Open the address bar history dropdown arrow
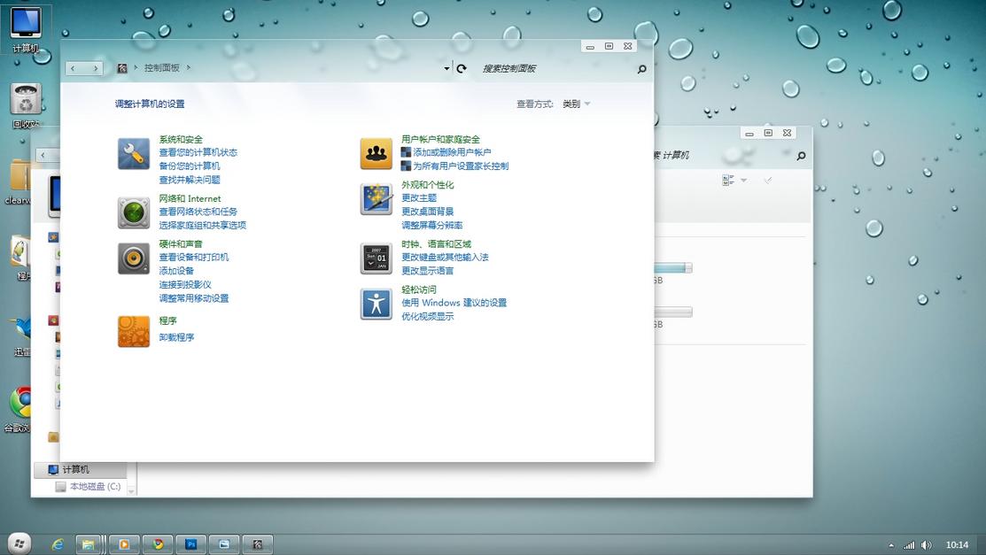Image resolution: width=986 pixels, height=555 pixels. (x=446, y=67)
